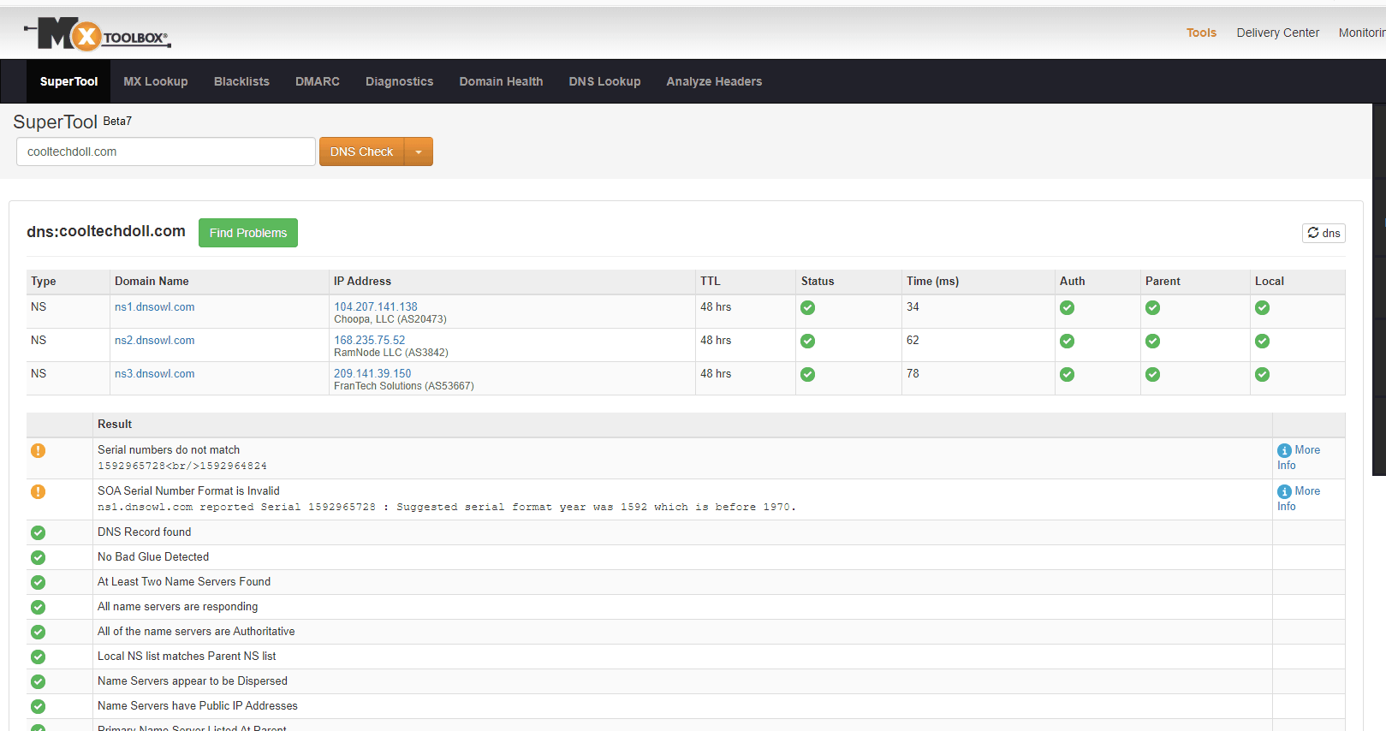Click the ns1 Status green check icon
The image size is (1386, 731).
coord(807,307)
